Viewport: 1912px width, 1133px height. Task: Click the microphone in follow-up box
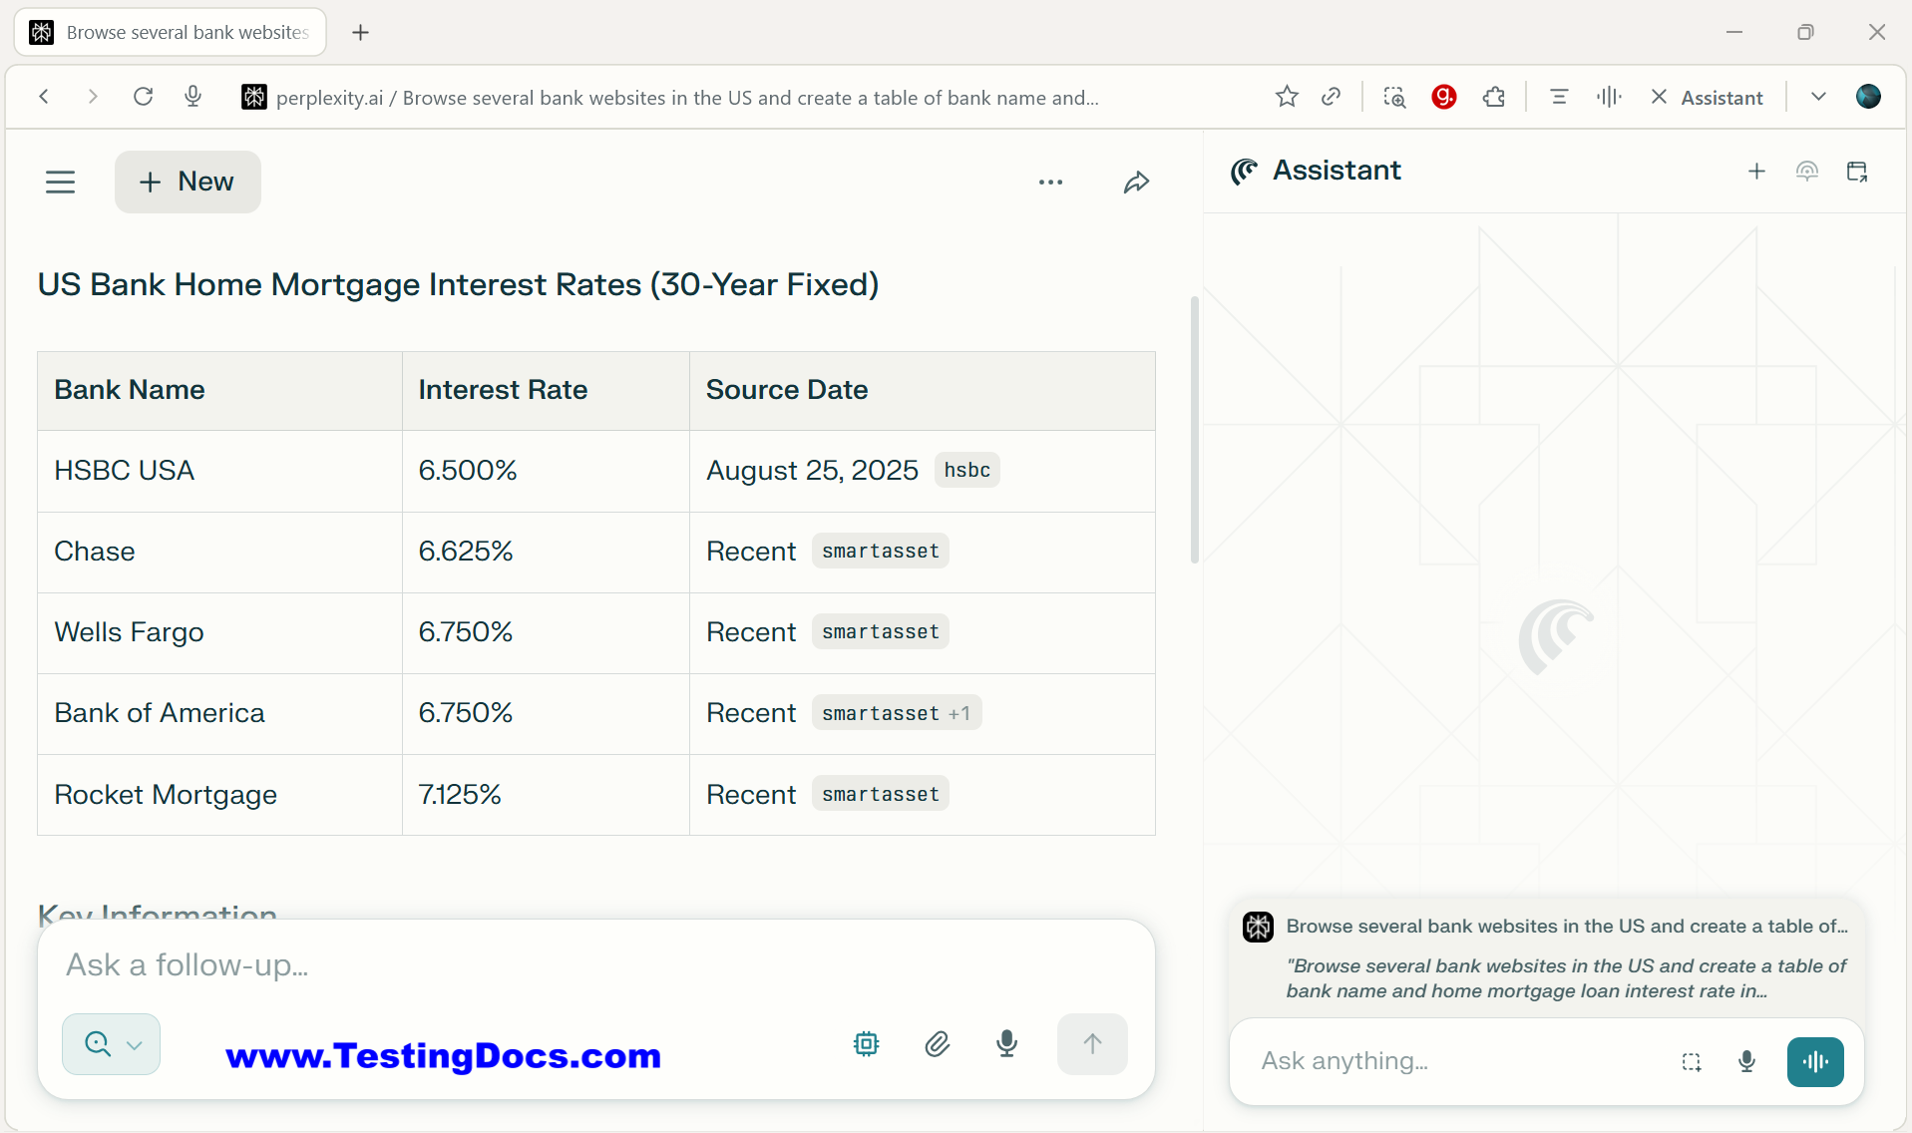tap(1006, 1044)
